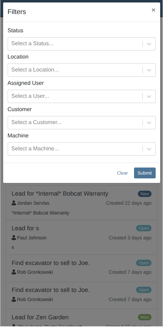The height and width of the screenshot is (327, 163).
Task: Click the Won status badge
Action: 145,317
